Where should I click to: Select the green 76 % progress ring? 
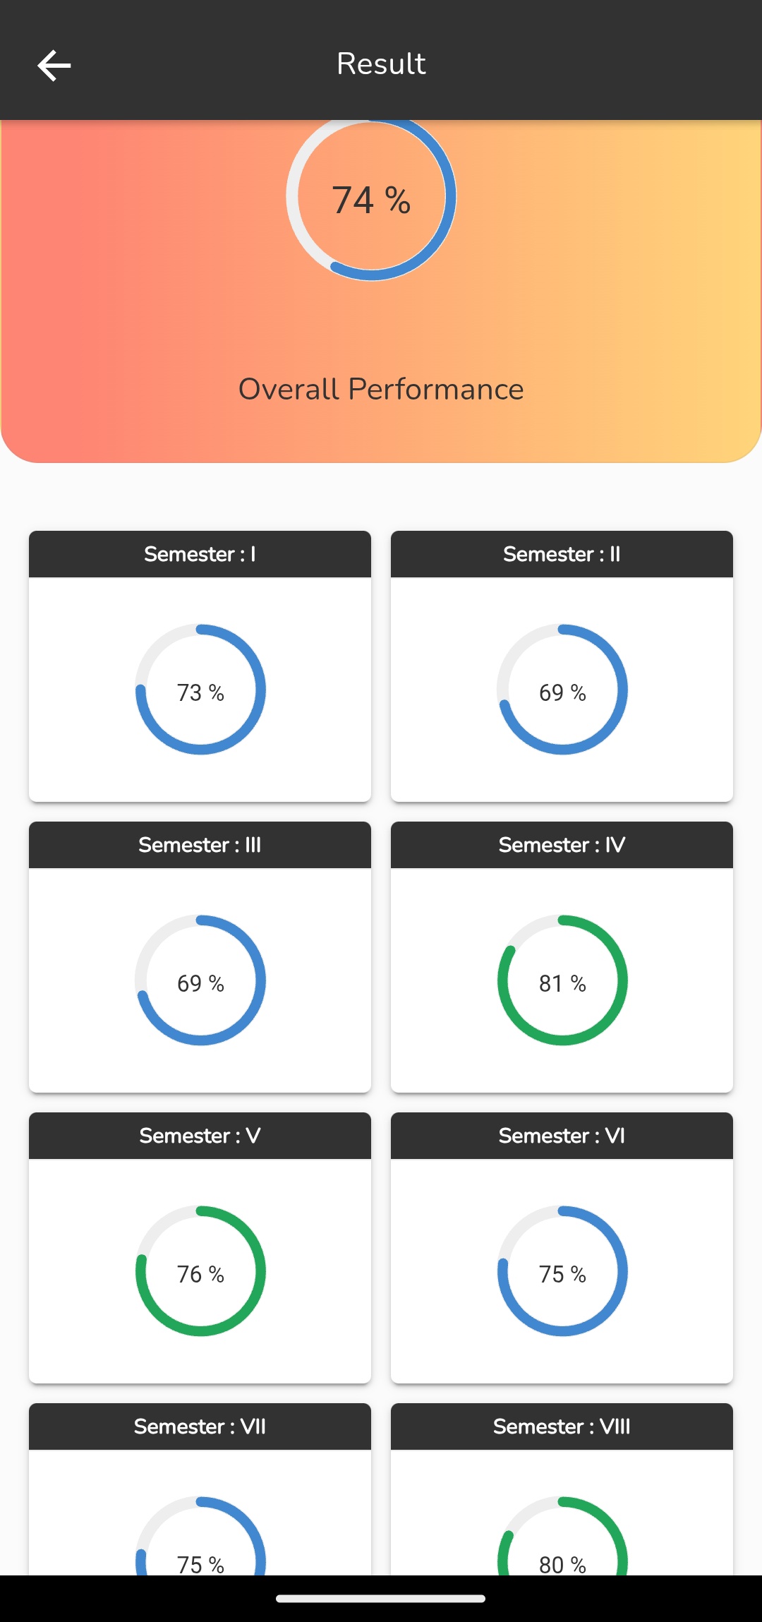click(200, 1271)
